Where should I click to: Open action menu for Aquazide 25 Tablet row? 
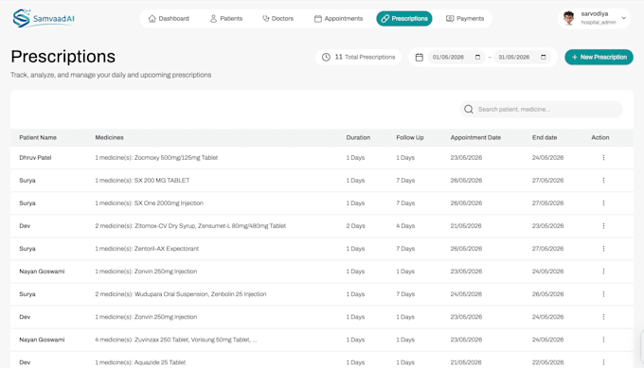(x=603, y=362)
